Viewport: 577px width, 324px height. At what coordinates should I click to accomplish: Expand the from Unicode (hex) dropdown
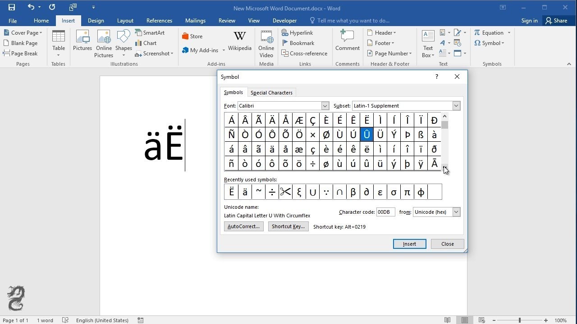click(456, 212)
